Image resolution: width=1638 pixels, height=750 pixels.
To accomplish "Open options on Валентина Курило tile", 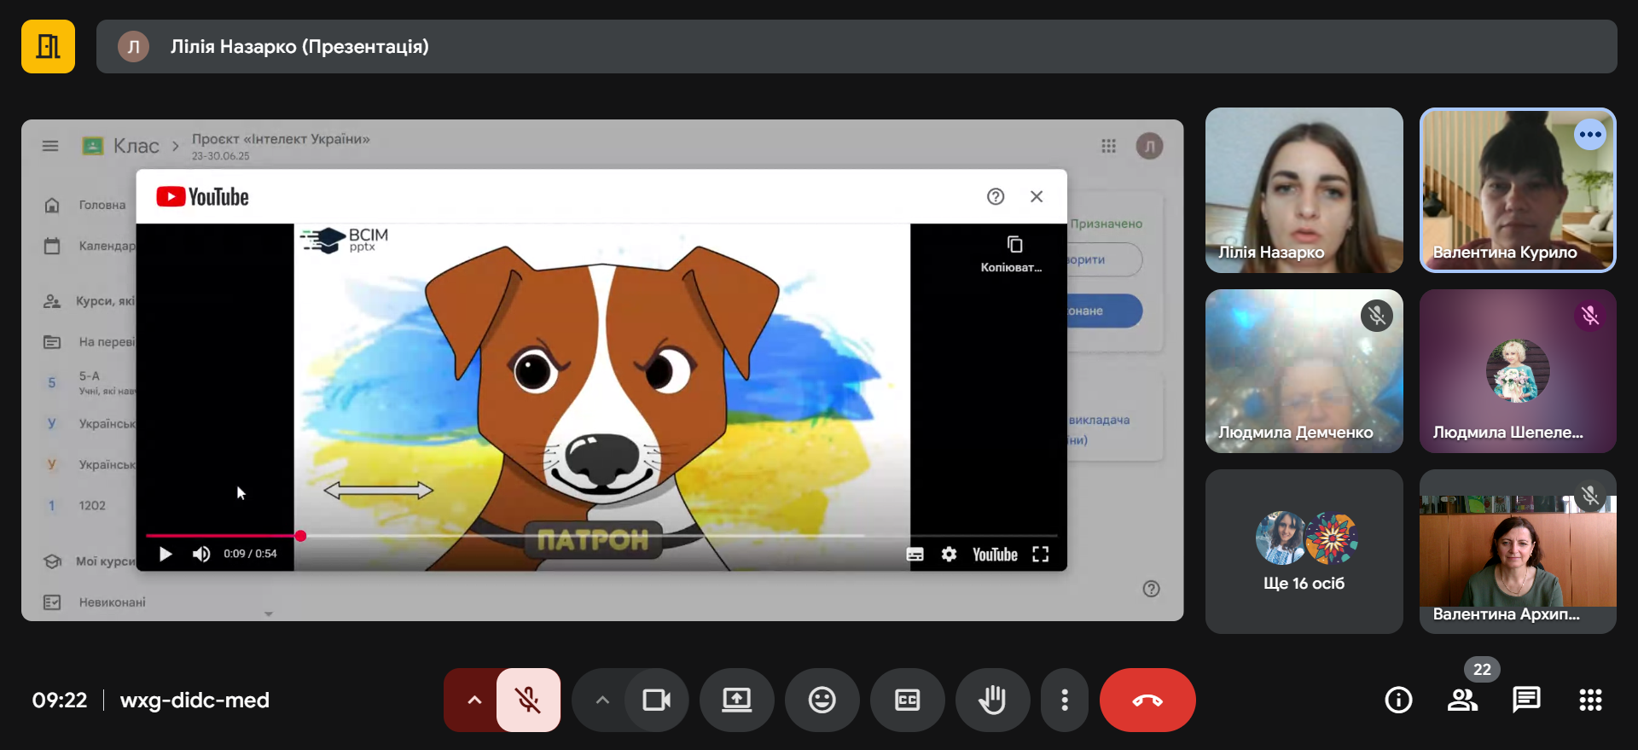I will click(1590, 135).
